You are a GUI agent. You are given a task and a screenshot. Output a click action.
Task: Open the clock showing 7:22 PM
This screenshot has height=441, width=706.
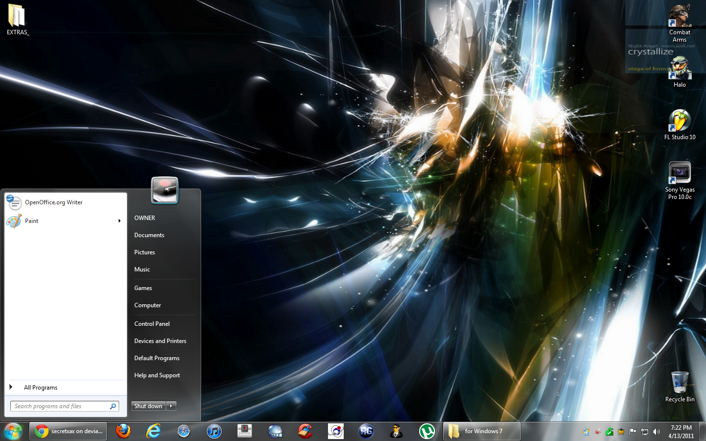point(681,432)
